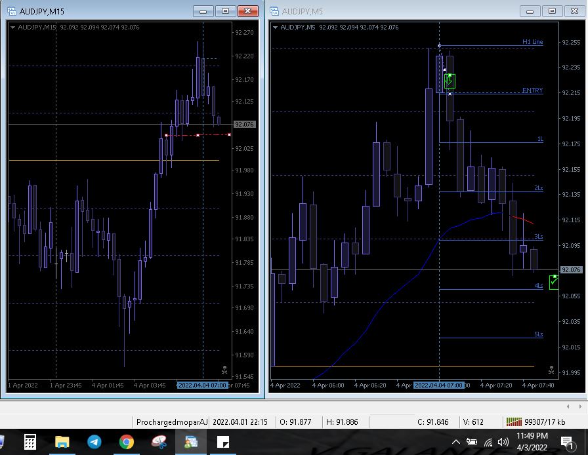The image size is (588, 455).
Task: Click the H: 91.886 status bar value
Action: pos(342,422)
